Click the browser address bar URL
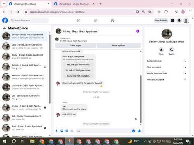Viewport: 194px width, 145px height. [57, 12]
